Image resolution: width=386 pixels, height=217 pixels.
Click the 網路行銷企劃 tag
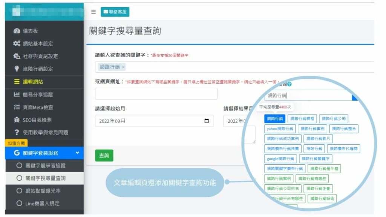318,189
